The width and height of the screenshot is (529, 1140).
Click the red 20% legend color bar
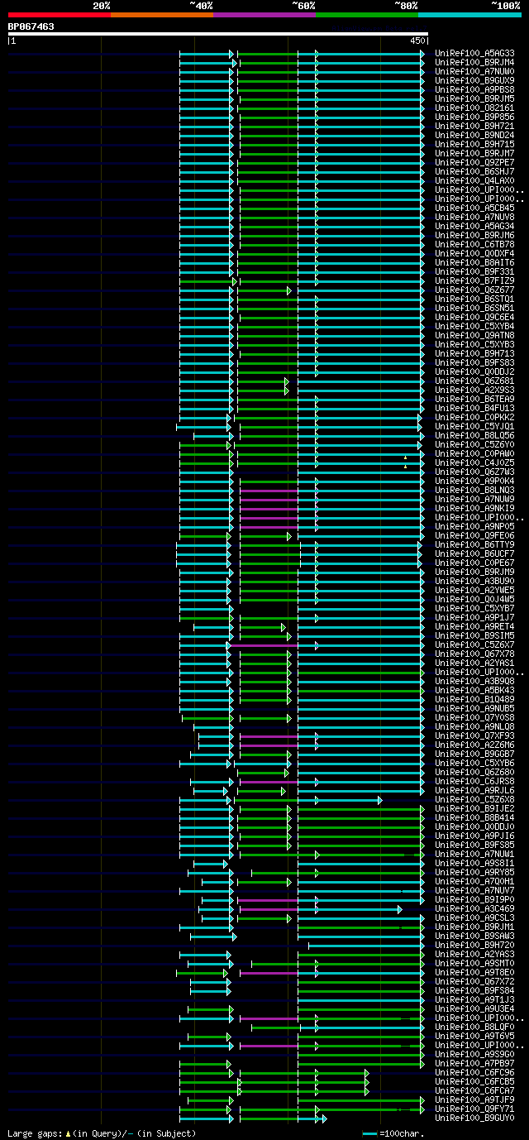point(59,14)
